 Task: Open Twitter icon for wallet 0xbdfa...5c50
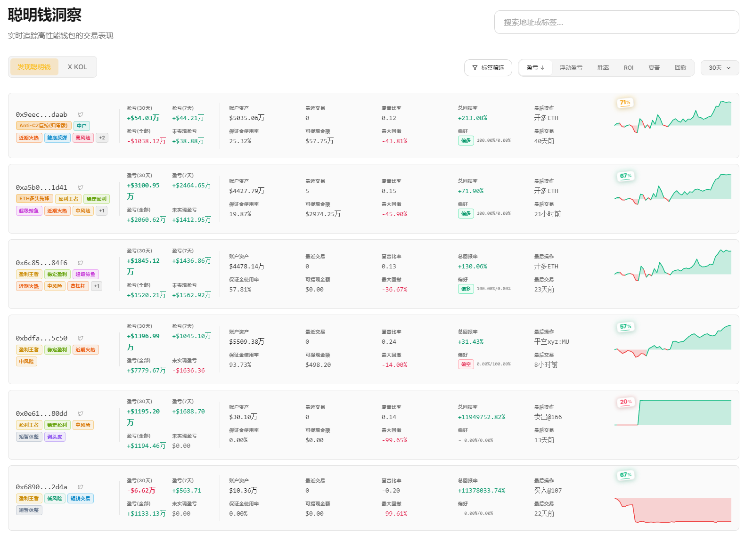[x=81, y=338]
